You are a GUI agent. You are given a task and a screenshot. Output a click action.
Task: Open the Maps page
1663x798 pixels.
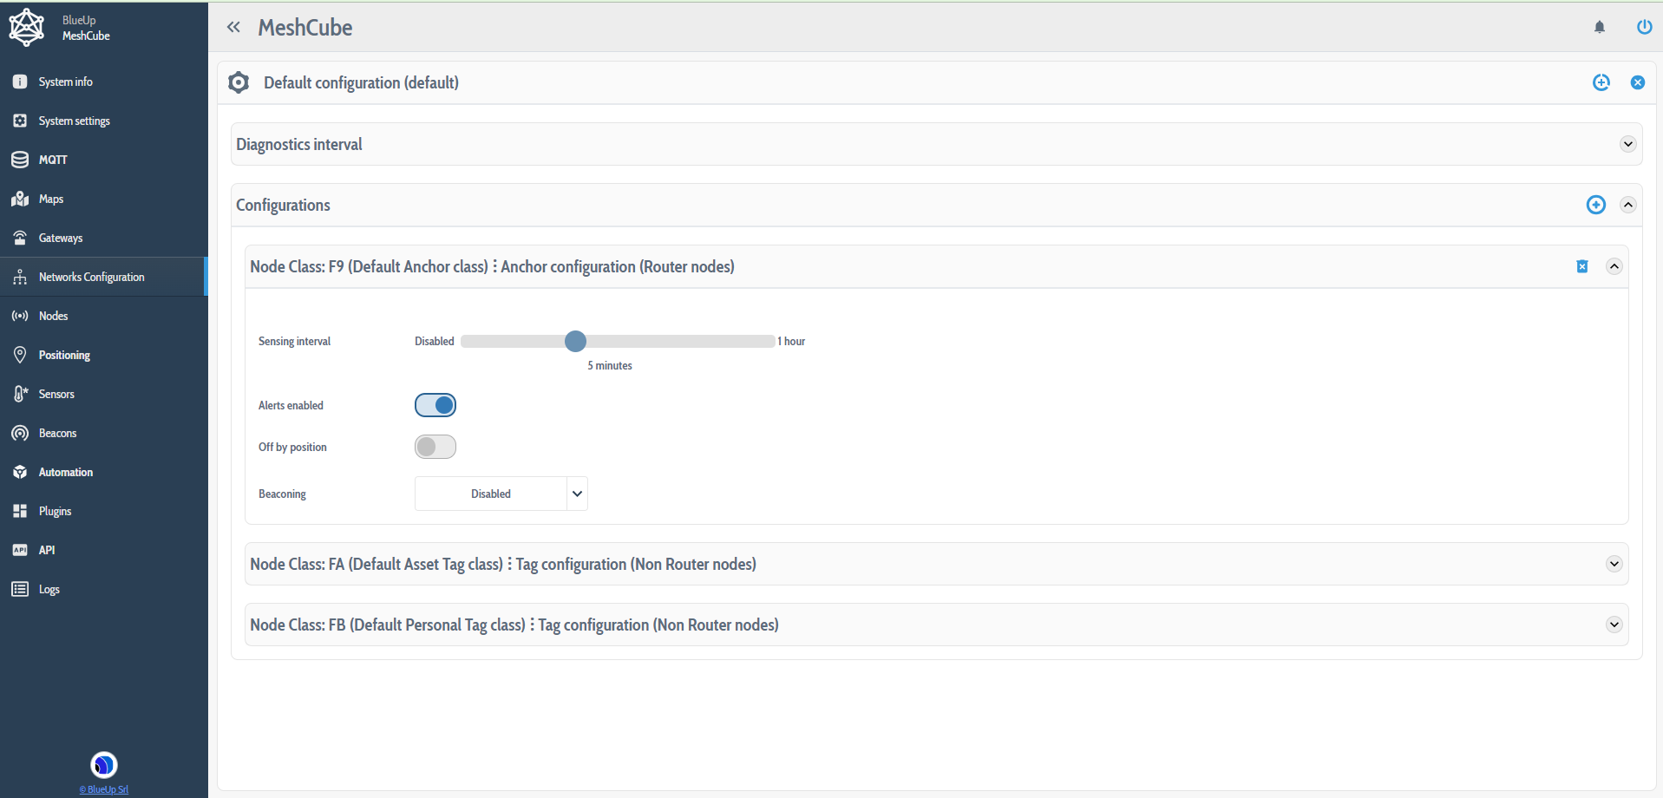point(50,199)
